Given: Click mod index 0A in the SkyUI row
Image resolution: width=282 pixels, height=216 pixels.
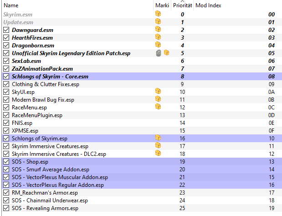Looking at the screenshot, I should 272,92.
